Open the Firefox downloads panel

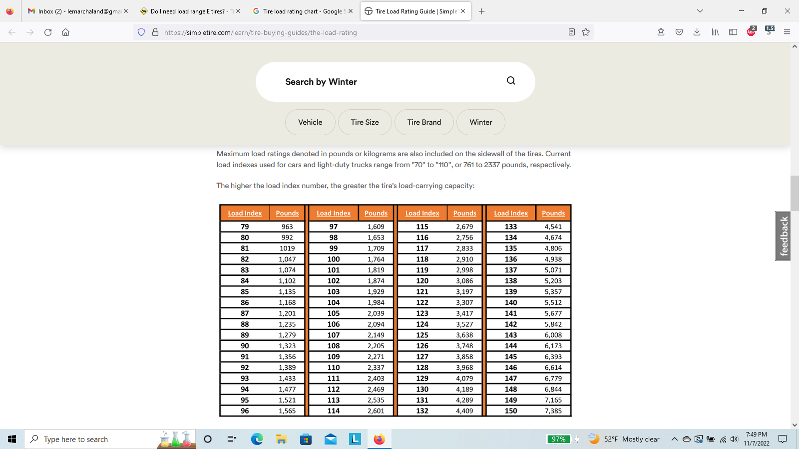coord(697,32)
